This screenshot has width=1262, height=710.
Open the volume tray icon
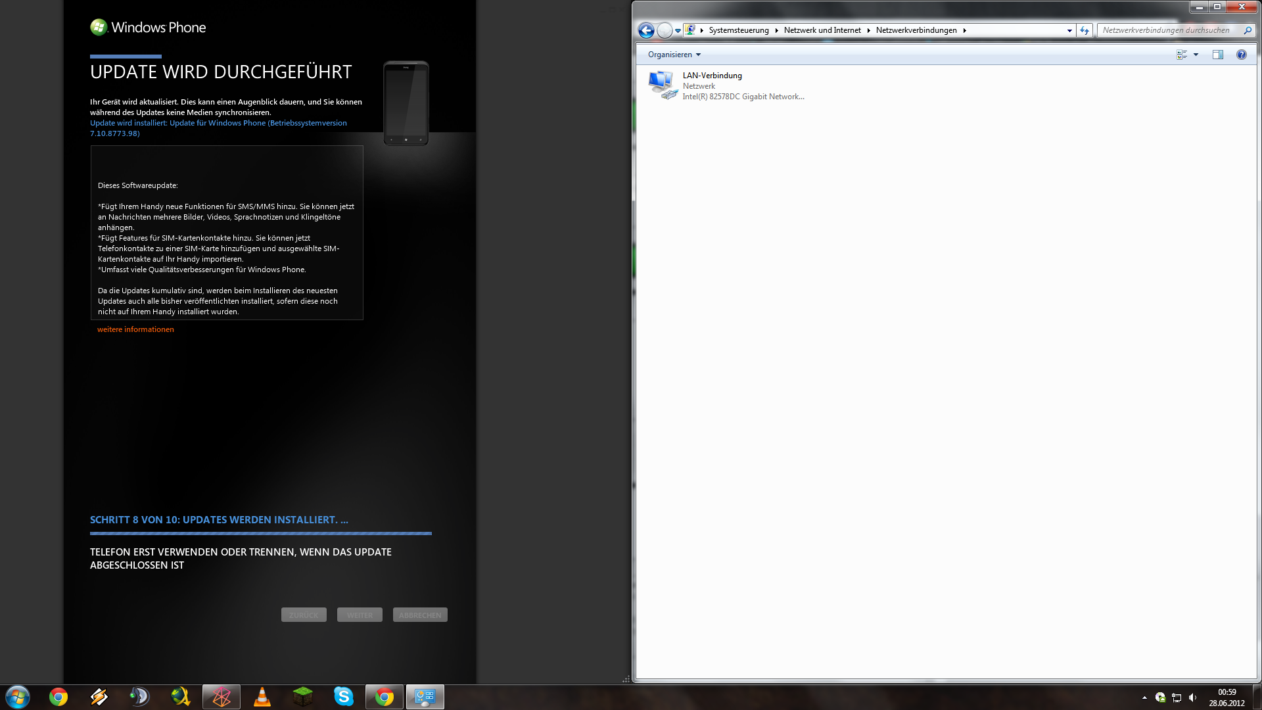1193,698
